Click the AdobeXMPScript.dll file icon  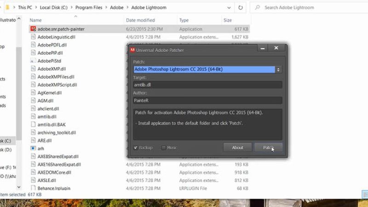pos(33,85)
